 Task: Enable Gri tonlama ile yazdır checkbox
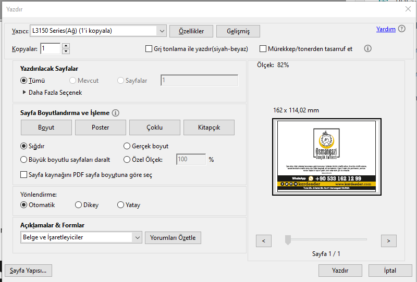(x=149, y=49)
